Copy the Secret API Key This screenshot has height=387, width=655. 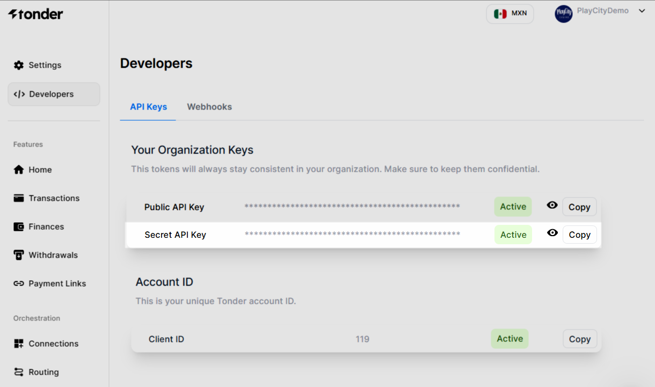click(579, 235)
